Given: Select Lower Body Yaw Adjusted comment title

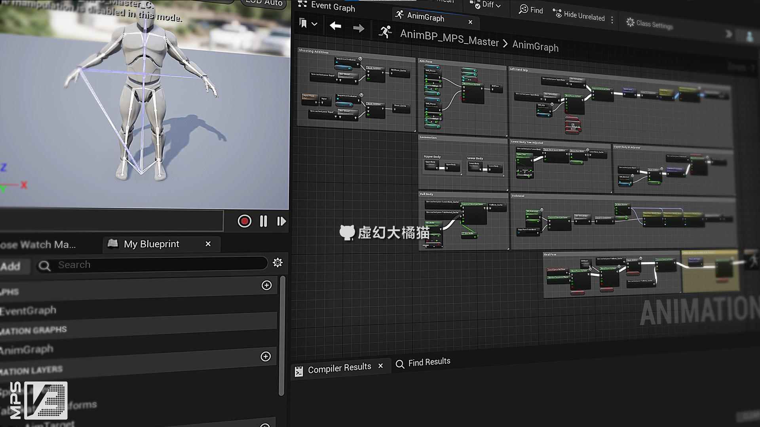Looking at the screenshot, I should pyautogui.click(x=527, y=142).
